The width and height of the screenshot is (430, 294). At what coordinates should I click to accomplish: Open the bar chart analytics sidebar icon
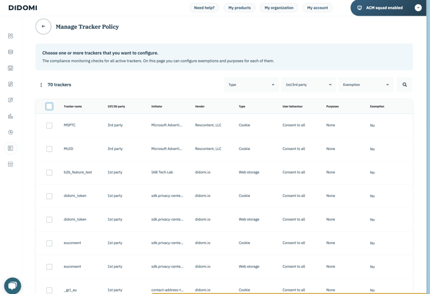pyautogui.click(x=11, y=116)
